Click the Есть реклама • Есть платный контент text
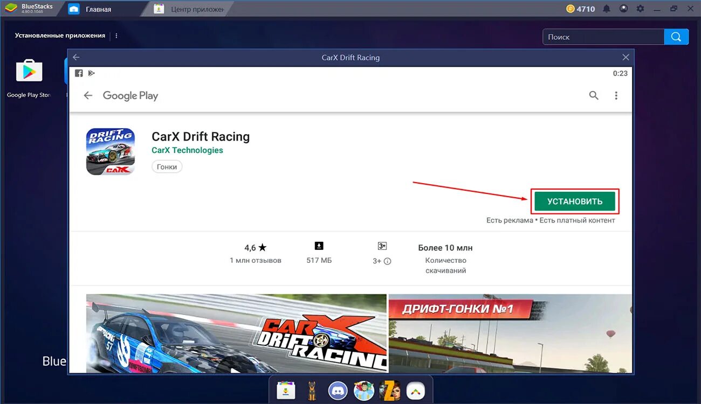This screenshot has height=404, width=701. [x=551, y=220]
